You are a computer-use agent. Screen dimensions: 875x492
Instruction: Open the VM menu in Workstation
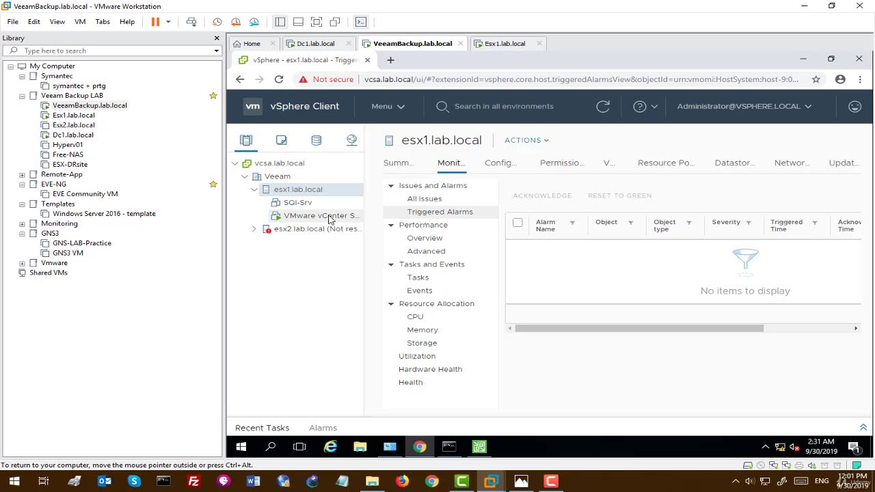(x=80, y=22)
